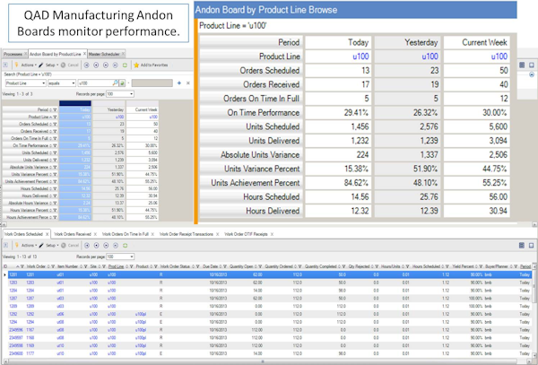Click green refresh icon in Work Orders toolbar

click(126, 246)
